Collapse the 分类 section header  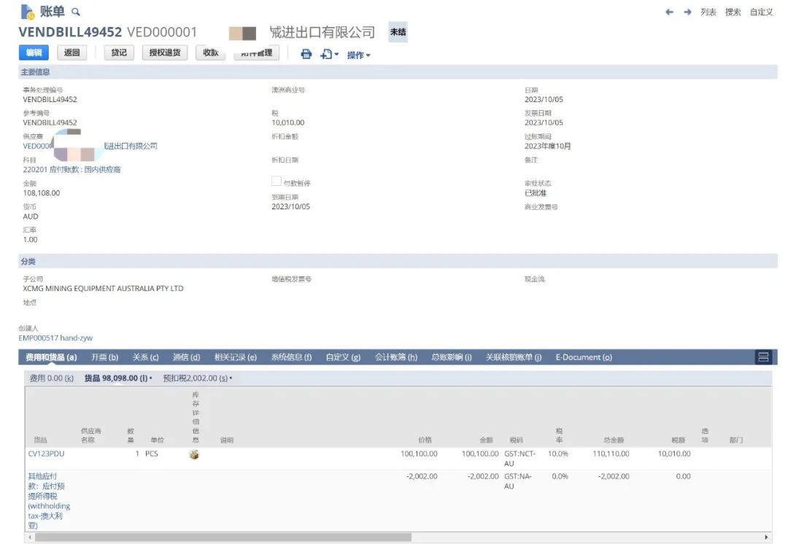point(398,261)
